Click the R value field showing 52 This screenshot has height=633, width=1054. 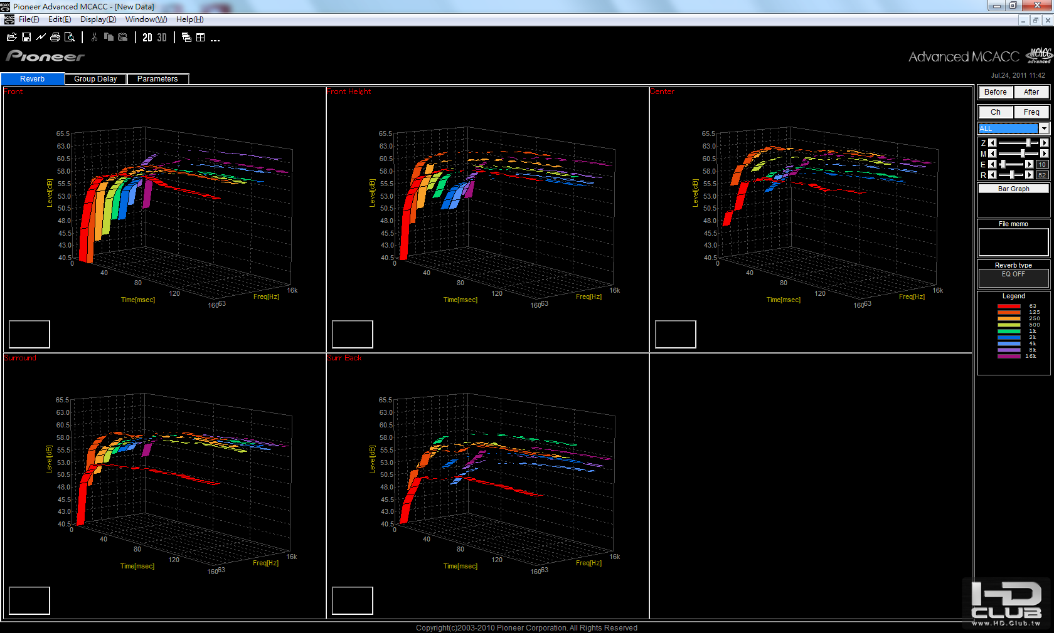1042,175
